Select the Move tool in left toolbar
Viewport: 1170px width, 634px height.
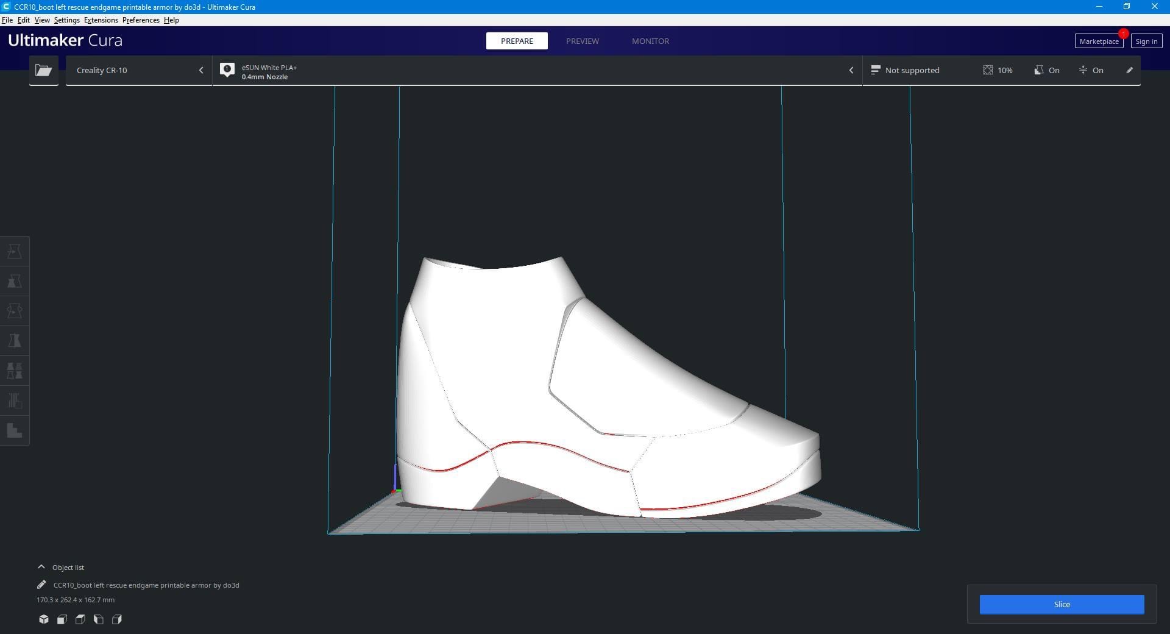[15, 251]
